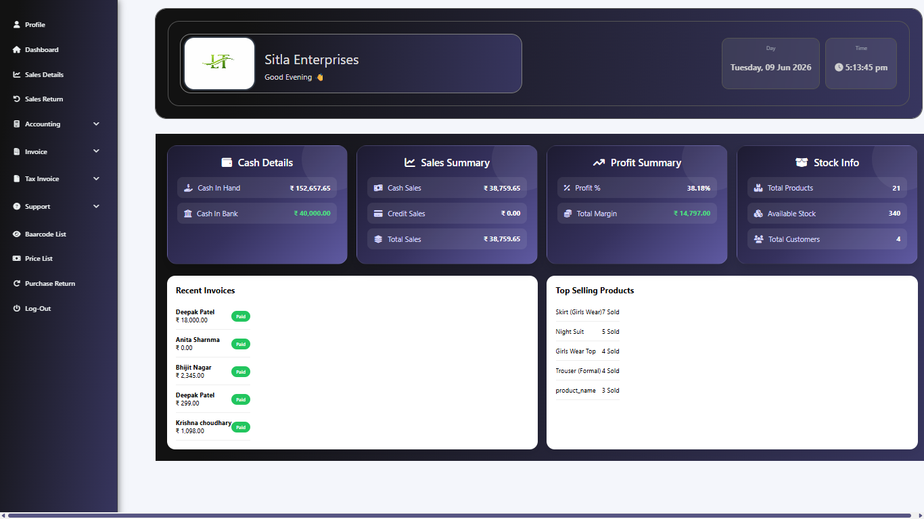Screen dimensions: 924x519
Task: Click the 'Krishna choudhary' invoice name
Action: click(x=204, y=423)
